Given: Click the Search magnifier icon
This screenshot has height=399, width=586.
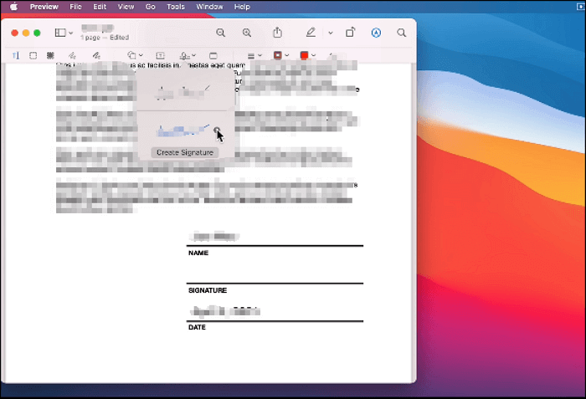Looking at the screenshot, I should [402, 33].
